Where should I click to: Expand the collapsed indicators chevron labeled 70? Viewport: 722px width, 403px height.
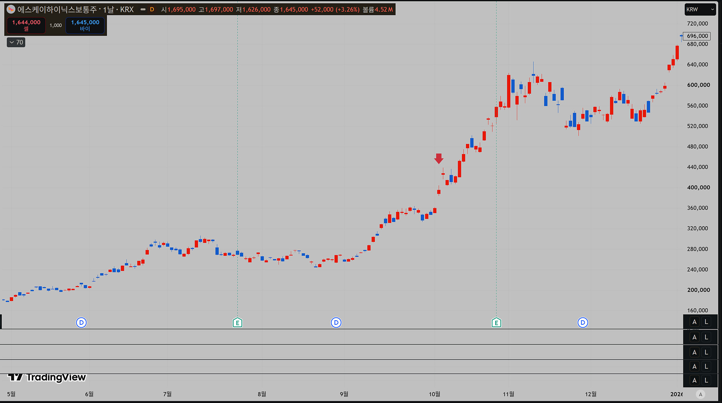[x=16, y=42]
